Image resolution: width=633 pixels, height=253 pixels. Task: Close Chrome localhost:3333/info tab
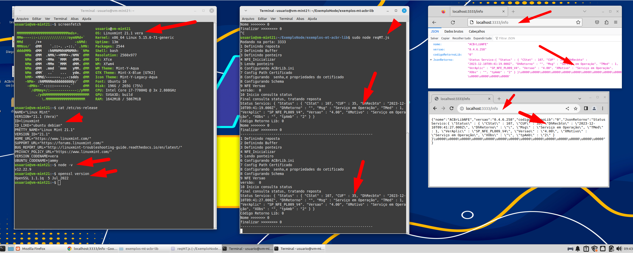coord(489,99)
